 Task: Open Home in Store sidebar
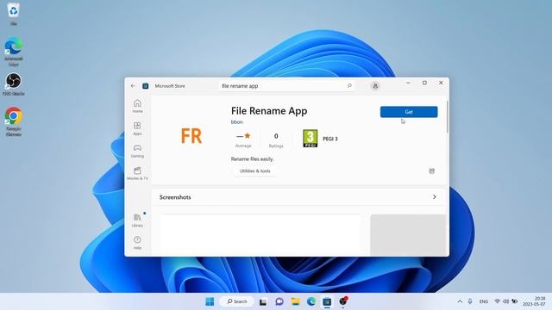[137, 106]
